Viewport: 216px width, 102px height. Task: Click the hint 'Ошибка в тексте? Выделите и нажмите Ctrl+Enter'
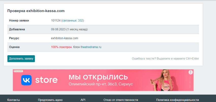[165, 59]
